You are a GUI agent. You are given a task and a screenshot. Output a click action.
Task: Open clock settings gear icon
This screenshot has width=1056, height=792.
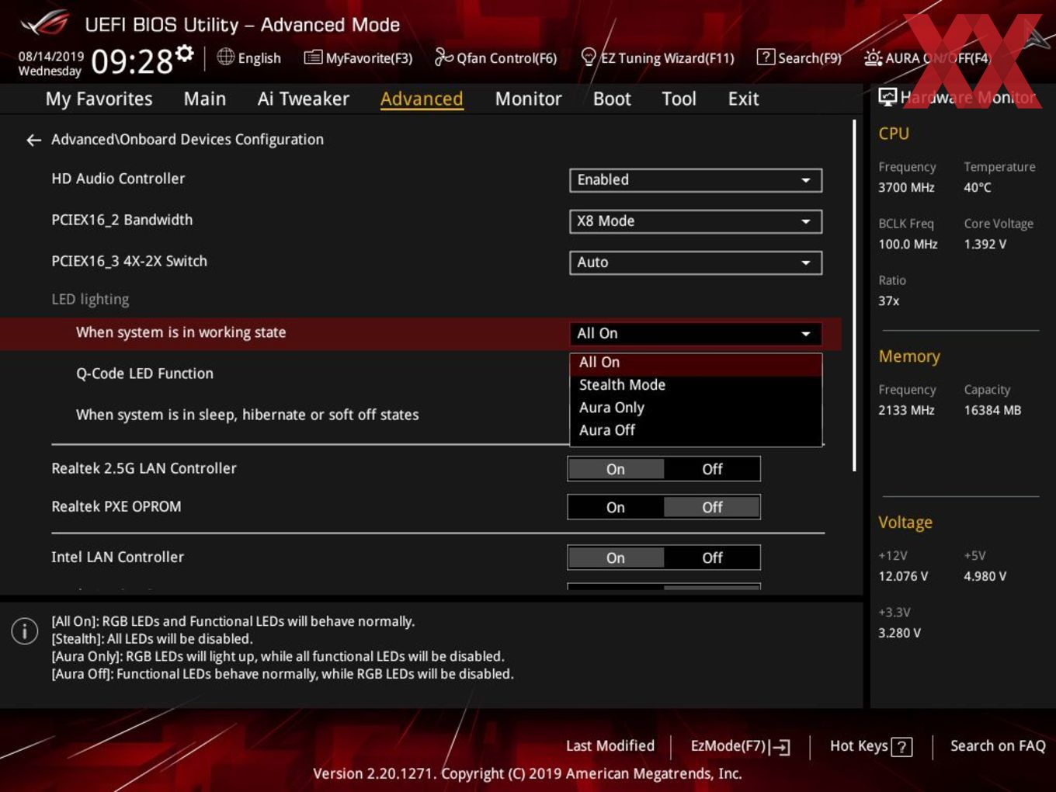point(184,53)
